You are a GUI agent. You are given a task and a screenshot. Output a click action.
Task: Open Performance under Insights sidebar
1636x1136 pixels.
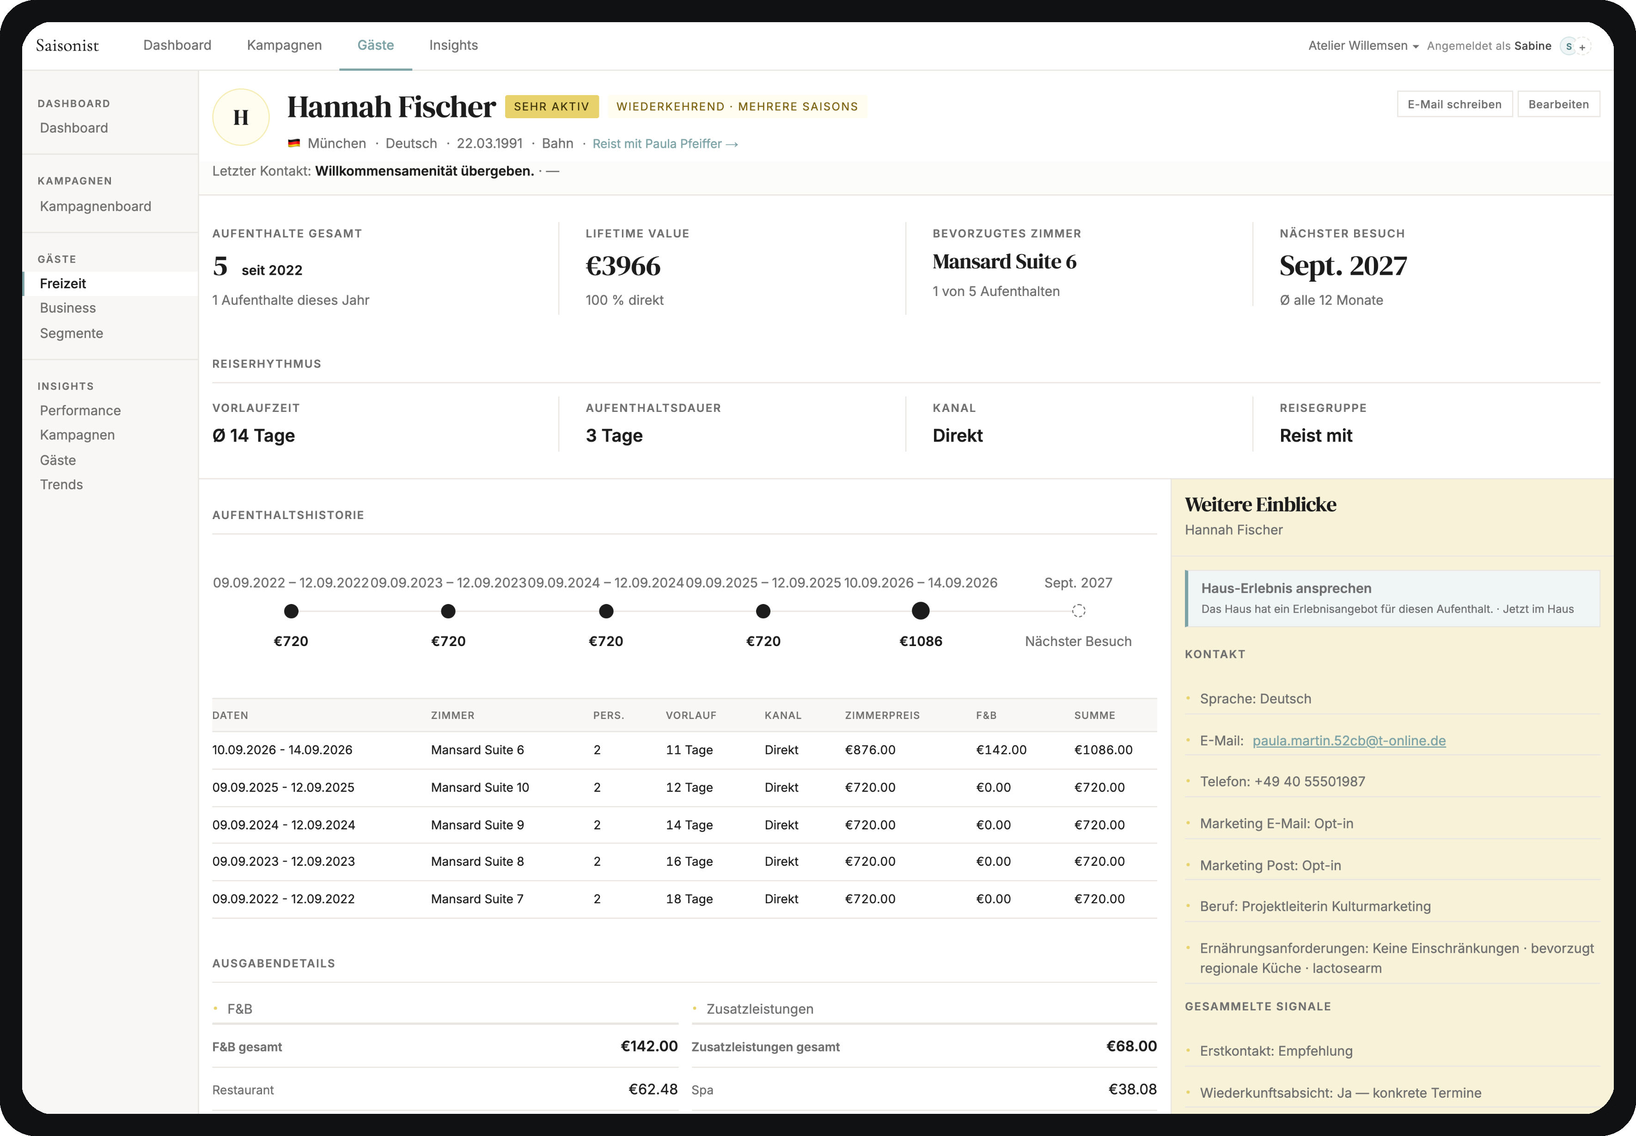click(80, 411)
